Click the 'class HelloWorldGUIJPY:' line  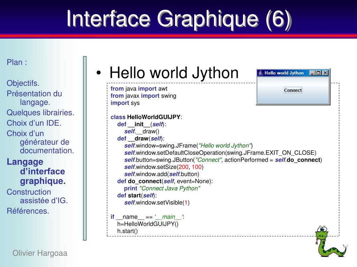pyautogui.click(x=146, y=117)
